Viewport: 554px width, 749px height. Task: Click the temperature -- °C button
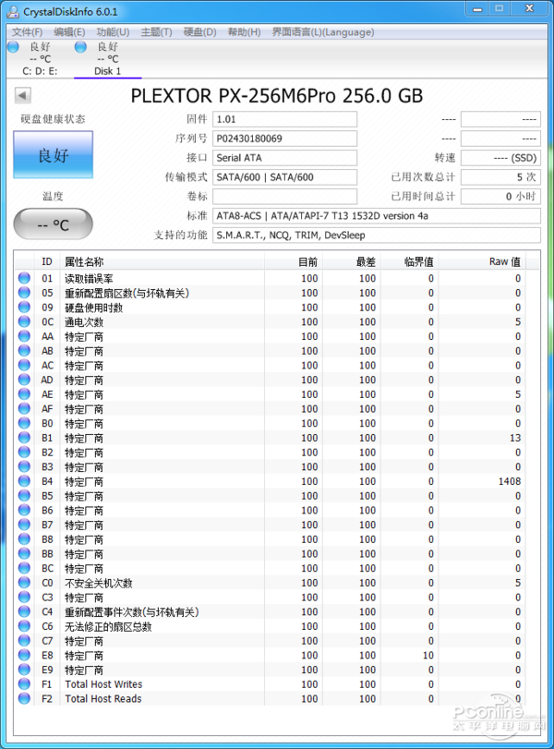[x=53, y=224]
